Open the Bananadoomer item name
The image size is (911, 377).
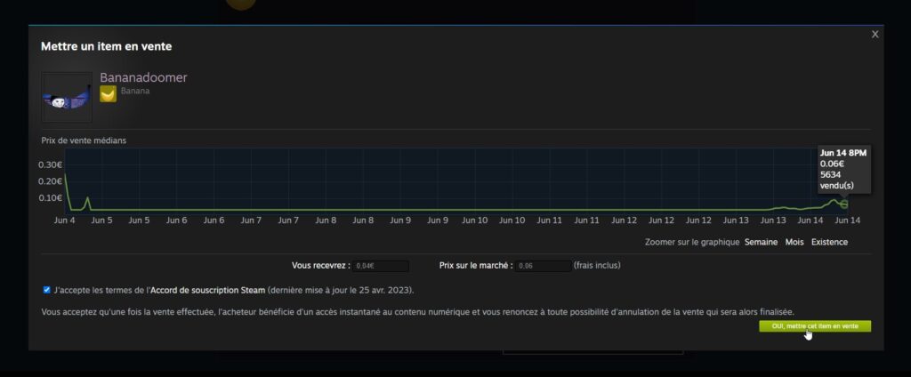(143, 77)
